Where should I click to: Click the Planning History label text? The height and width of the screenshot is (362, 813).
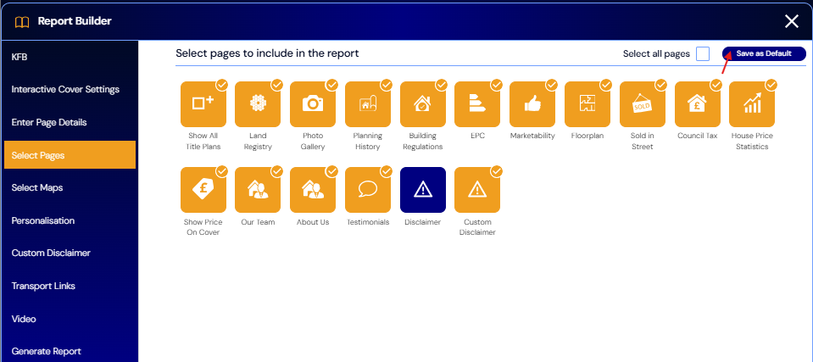pos(368,141)
